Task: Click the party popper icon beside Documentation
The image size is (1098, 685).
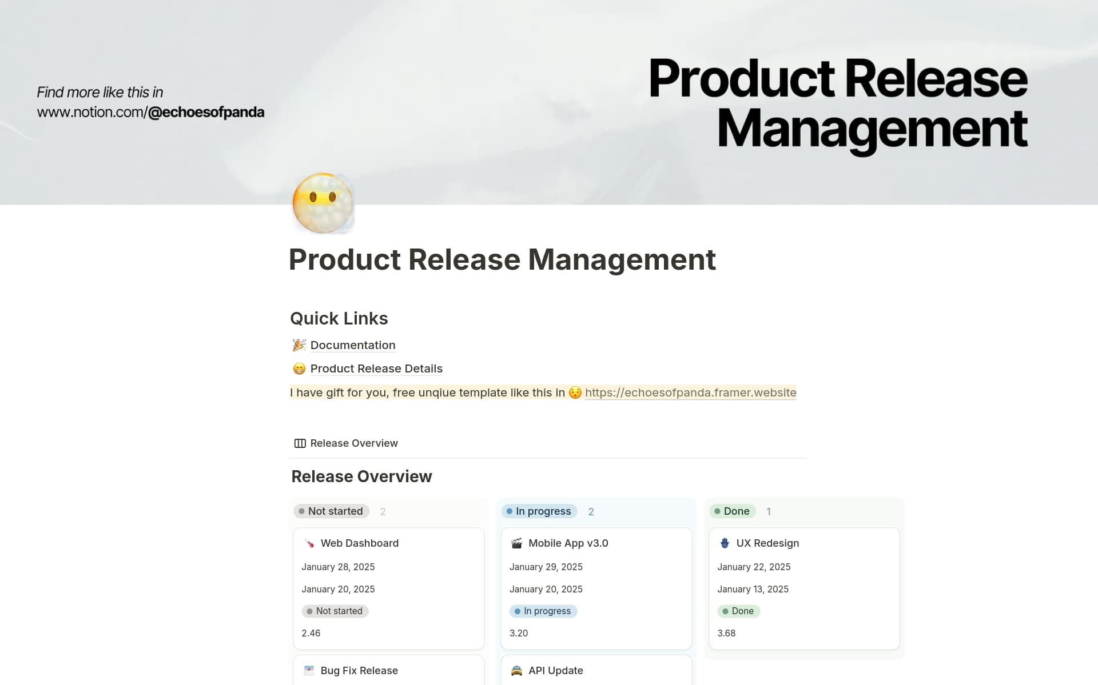Action: [298, 344]
